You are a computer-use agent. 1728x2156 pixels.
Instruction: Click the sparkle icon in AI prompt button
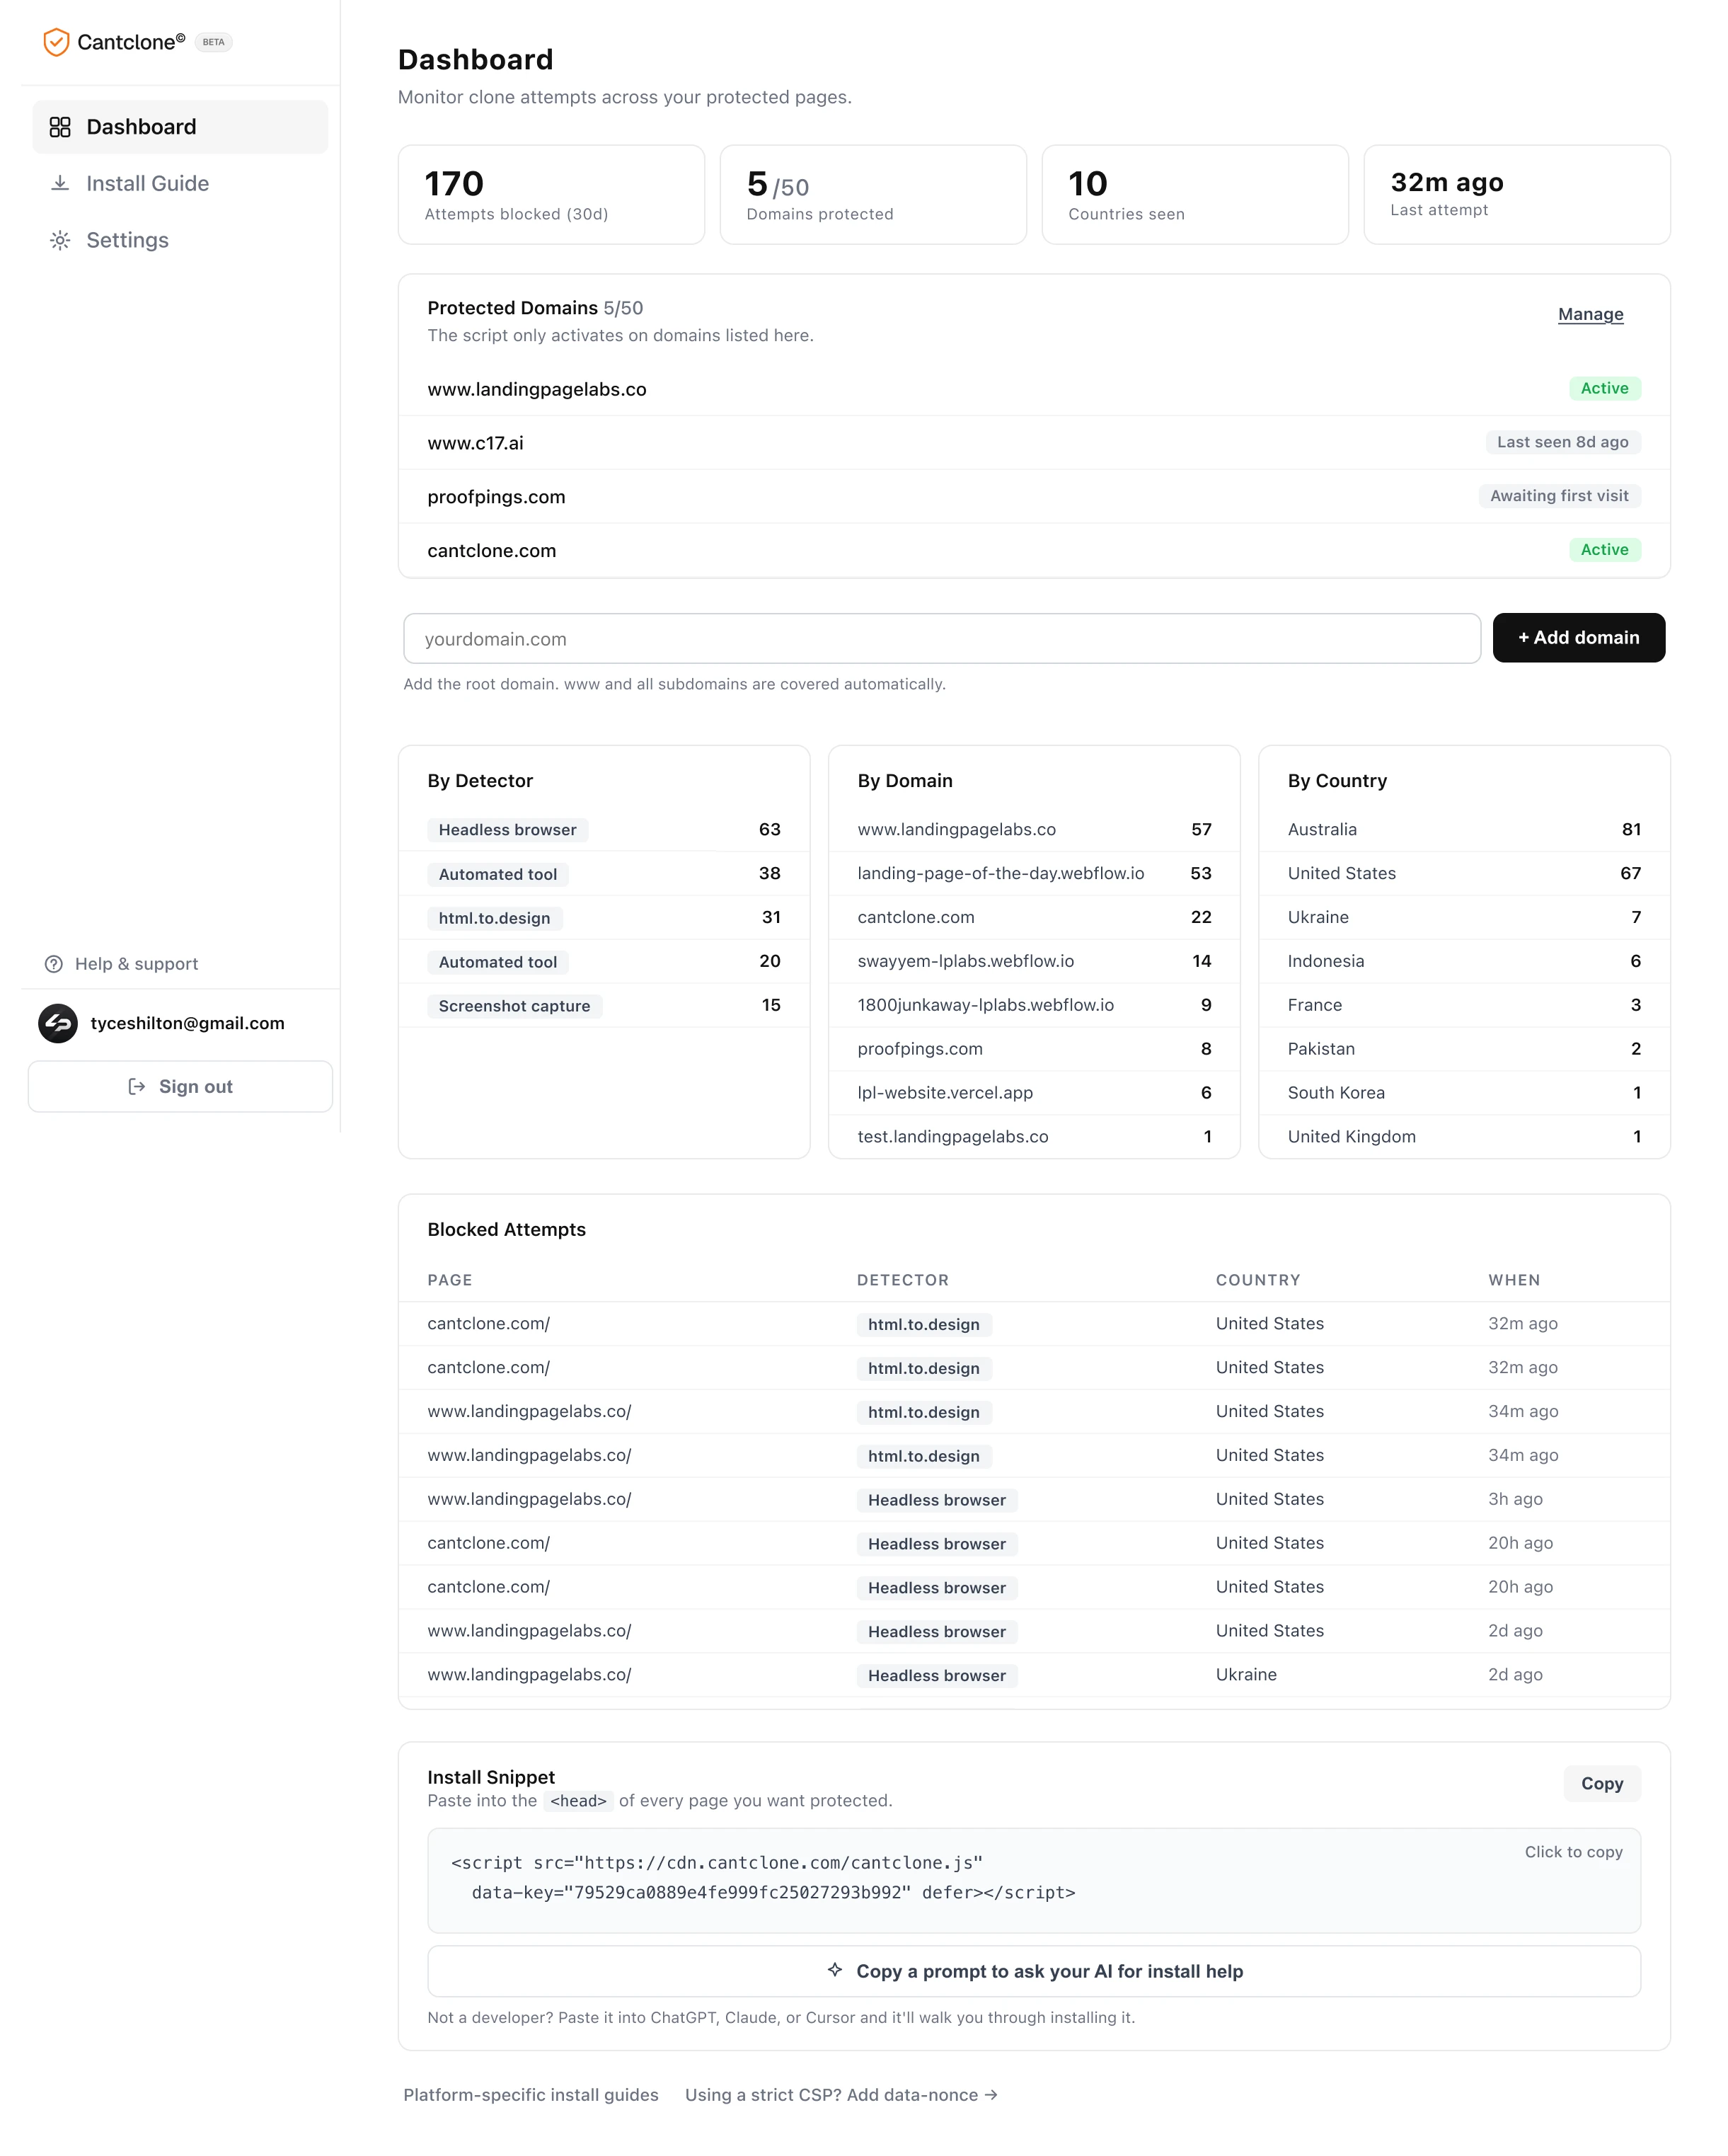(835, 1970)
